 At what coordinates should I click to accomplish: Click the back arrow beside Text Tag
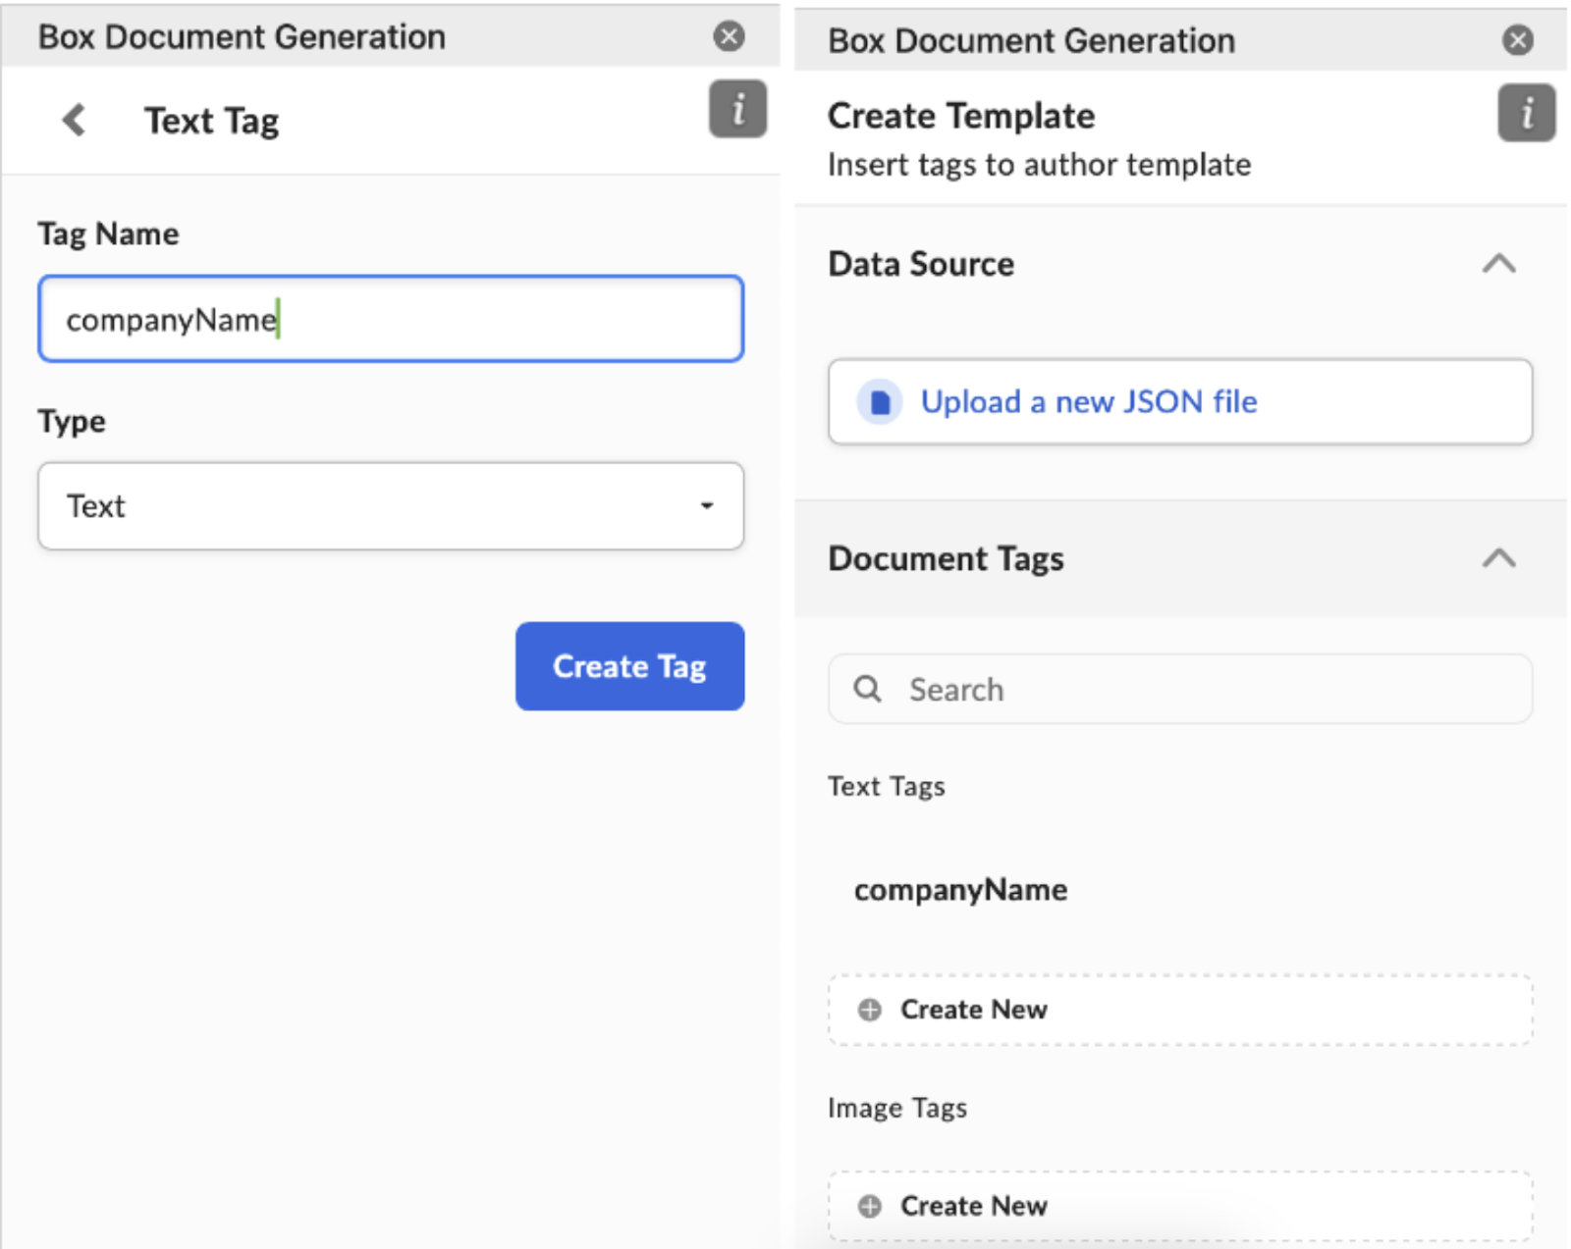(74, 121)
